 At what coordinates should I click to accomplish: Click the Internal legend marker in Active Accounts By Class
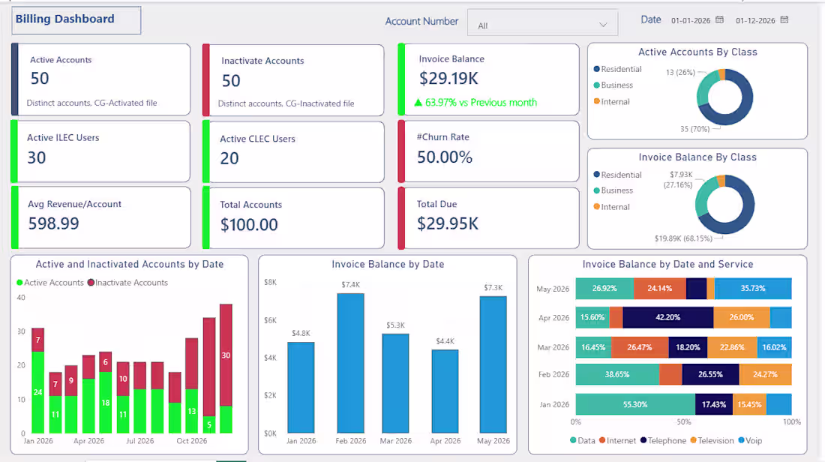(597, 101)
